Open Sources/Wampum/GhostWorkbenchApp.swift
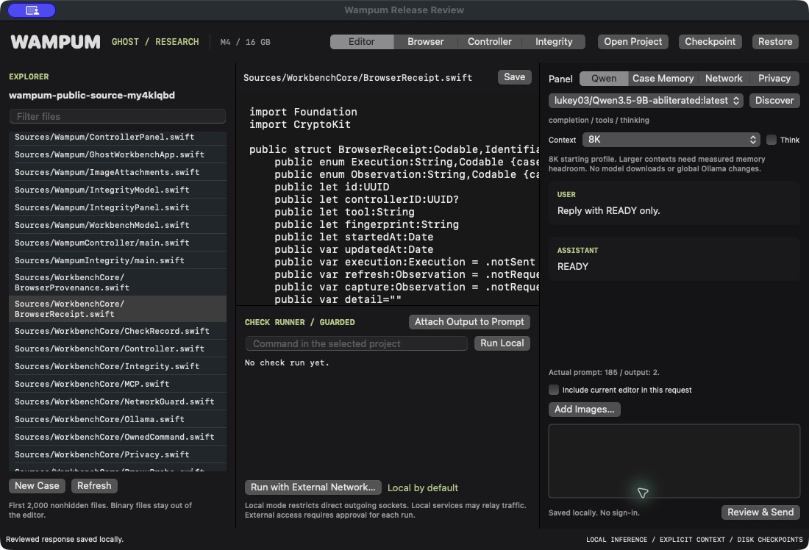Image resolution: width=809 pixels, height=550 pixels. click(118, 155)
